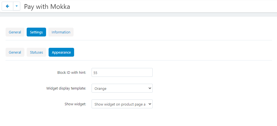Open the Information tab
This screenshot has height=126, width=277.
tap(61, 32)
